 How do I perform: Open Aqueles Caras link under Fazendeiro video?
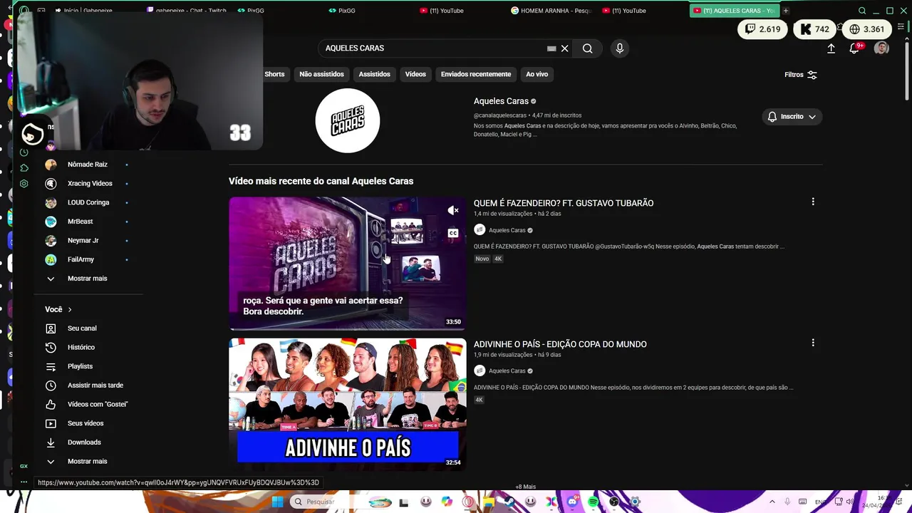tap(507, 230)
